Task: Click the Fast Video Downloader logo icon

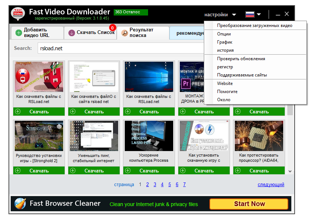Action: click(18, 14)
